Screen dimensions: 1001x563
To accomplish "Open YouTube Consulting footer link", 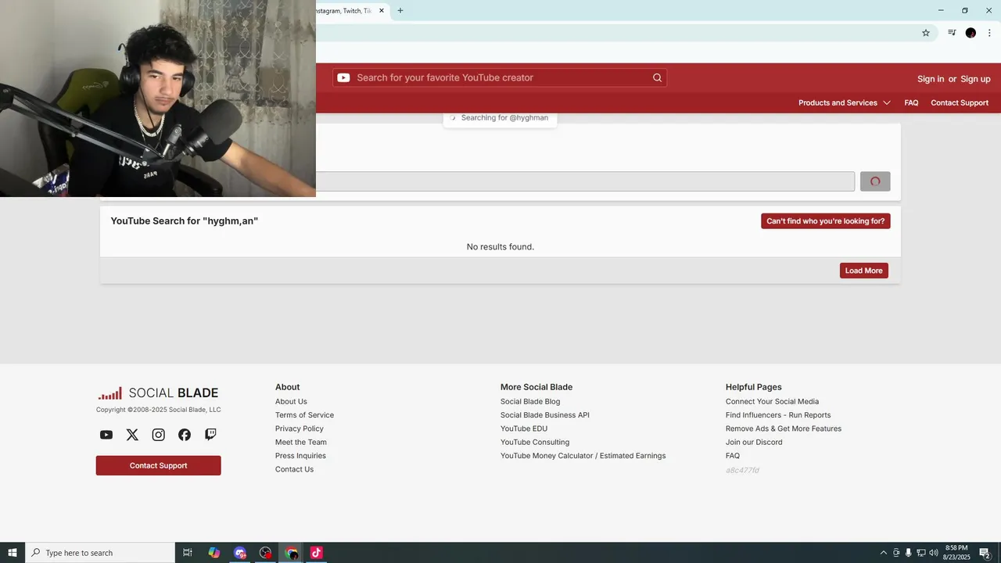I will 535,443.
